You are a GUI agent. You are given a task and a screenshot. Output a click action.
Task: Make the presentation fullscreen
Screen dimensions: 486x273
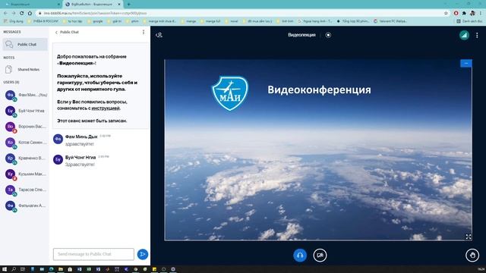tap(469, 237)
